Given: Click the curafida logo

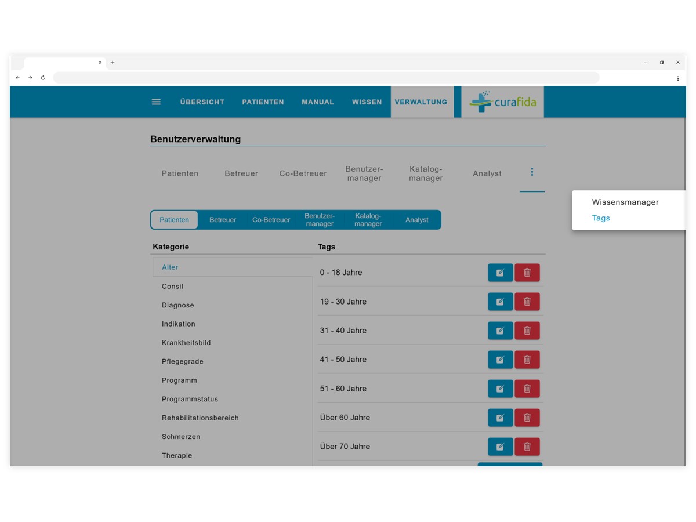Looking at the screenshot, I should (x=503, y=102).
